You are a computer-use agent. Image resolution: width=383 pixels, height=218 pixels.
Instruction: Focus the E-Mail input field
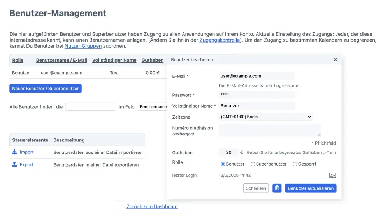tap(257, 76)
